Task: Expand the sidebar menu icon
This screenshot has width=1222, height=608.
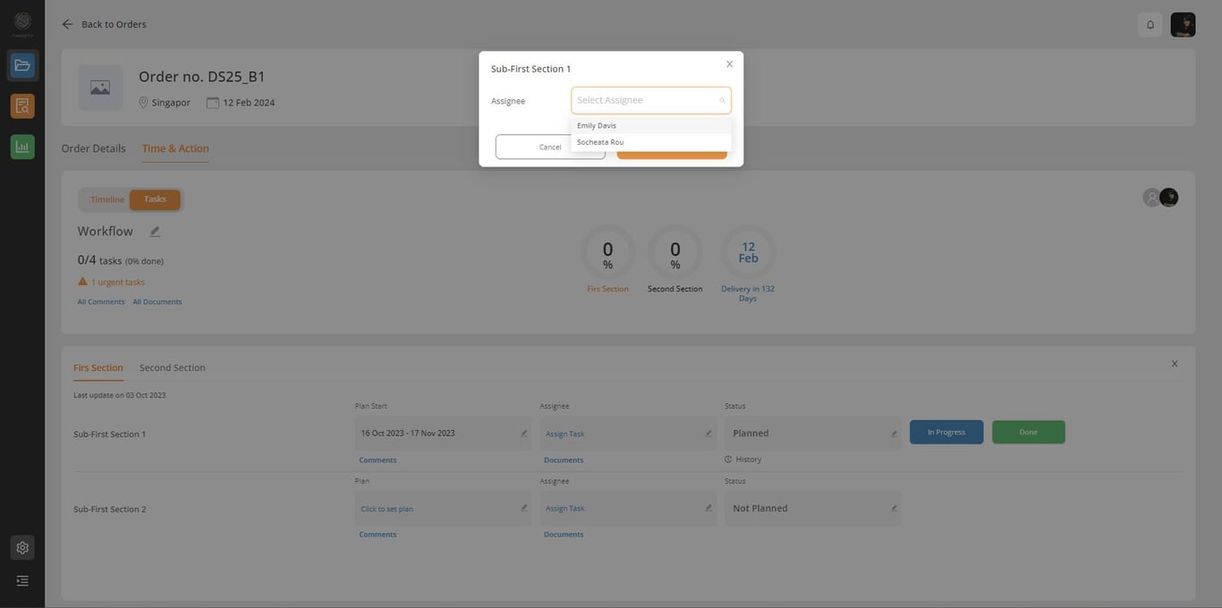Action: pyautogui.click(x=22, y=580)
